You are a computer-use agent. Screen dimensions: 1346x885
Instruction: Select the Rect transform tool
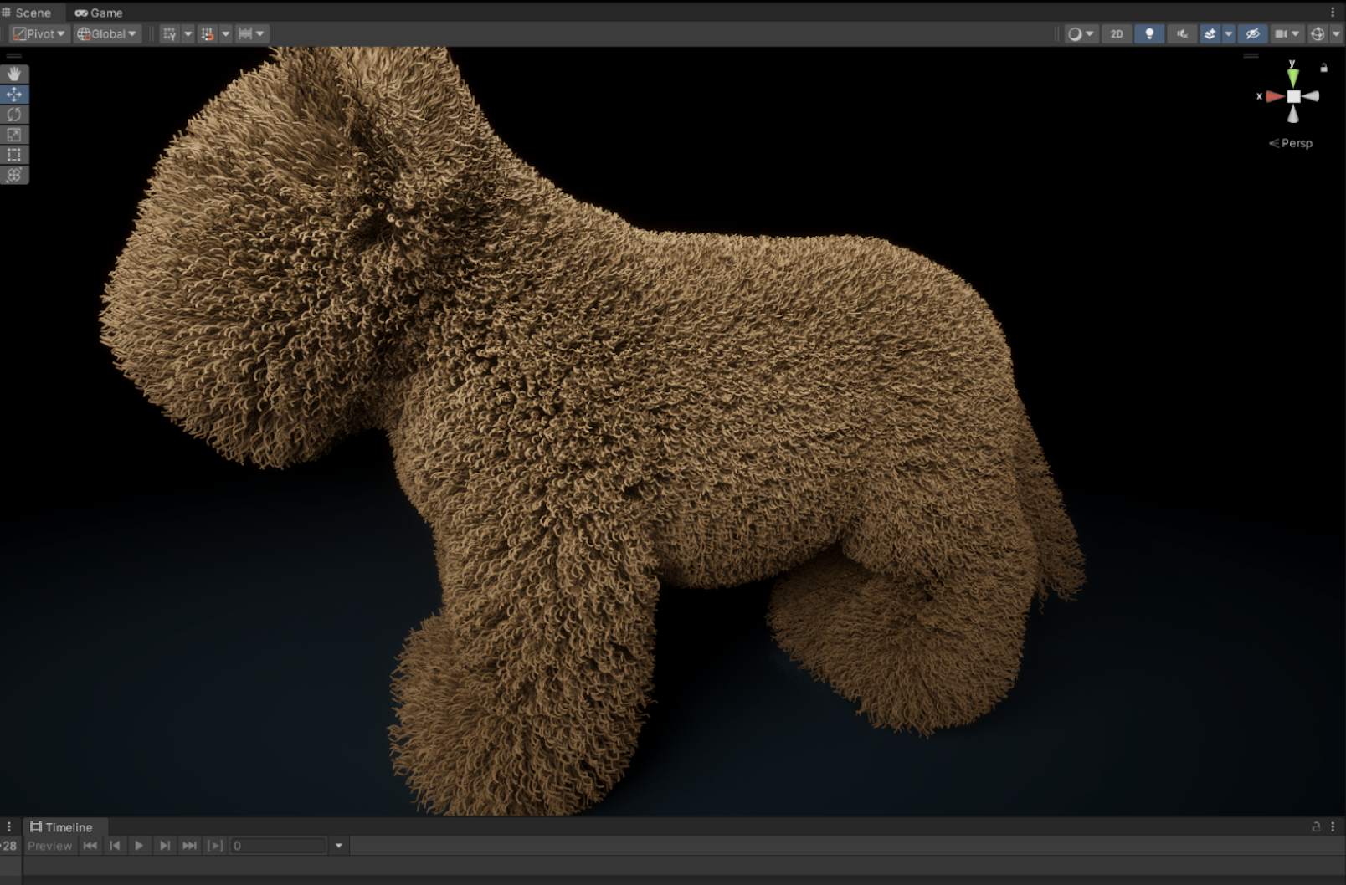[x=14, y=155]
